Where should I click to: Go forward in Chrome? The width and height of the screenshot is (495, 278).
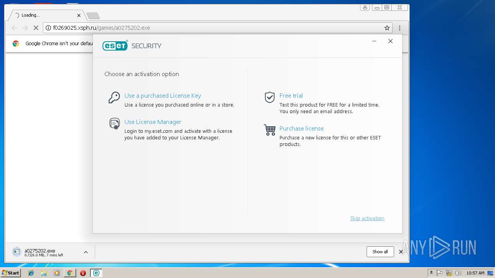pyautogui.click(x=25, y=28)
